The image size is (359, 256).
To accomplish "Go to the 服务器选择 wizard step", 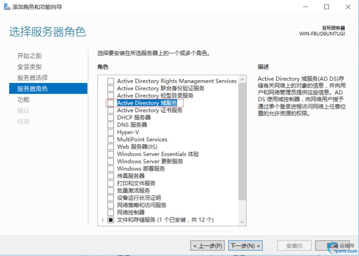I will coord(33,78).
